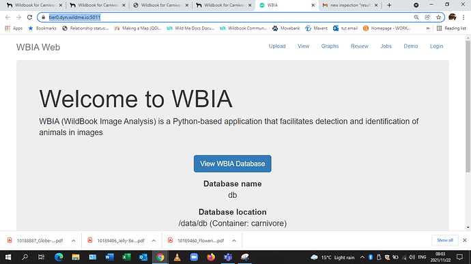
Task: Reload the current page
Action: tap(29, 18)
